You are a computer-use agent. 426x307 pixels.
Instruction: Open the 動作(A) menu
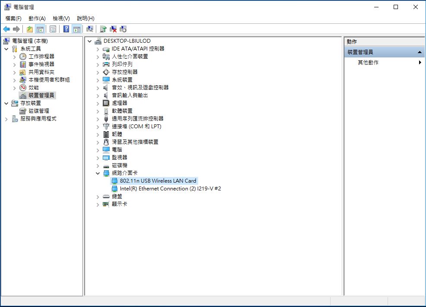37,19
